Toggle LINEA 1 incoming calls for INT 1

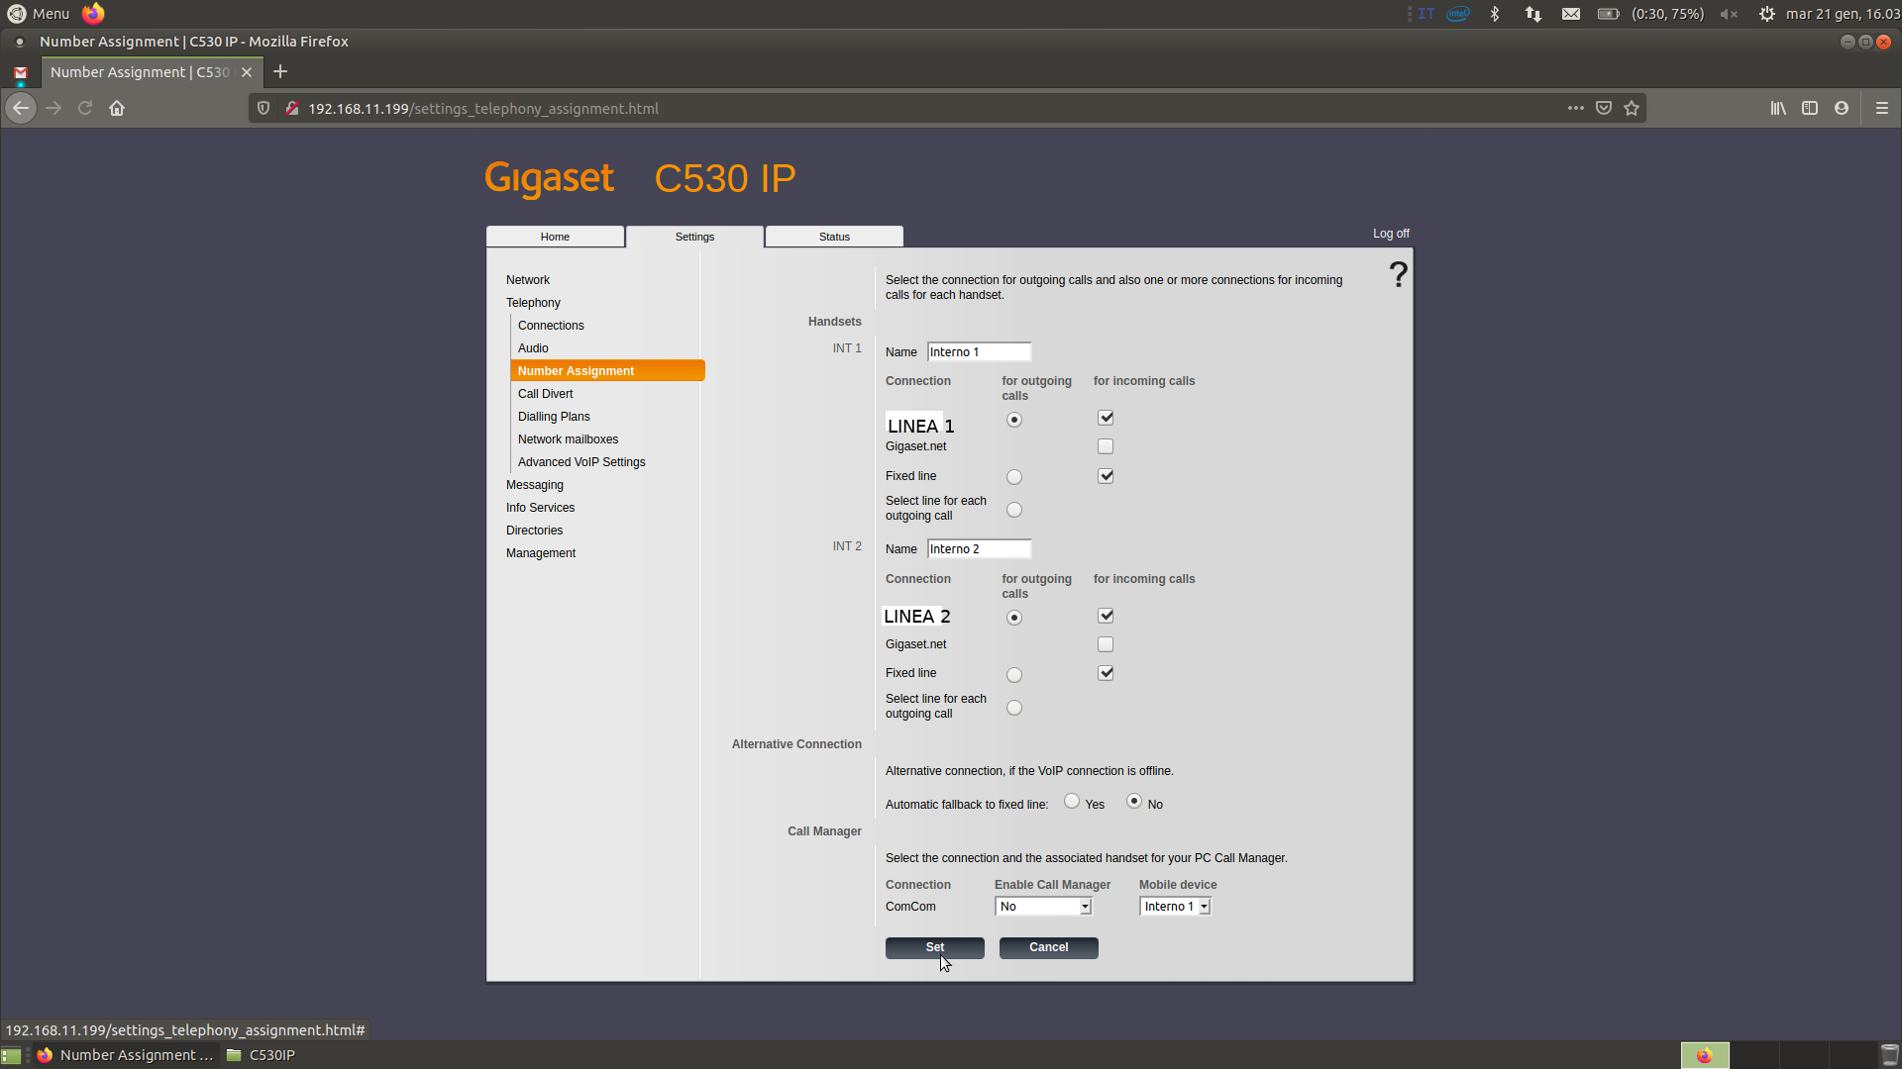pos(1106,418)
